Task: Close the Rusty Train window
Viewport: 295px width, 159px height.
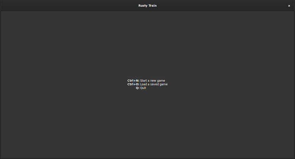Action: (289, 6)
